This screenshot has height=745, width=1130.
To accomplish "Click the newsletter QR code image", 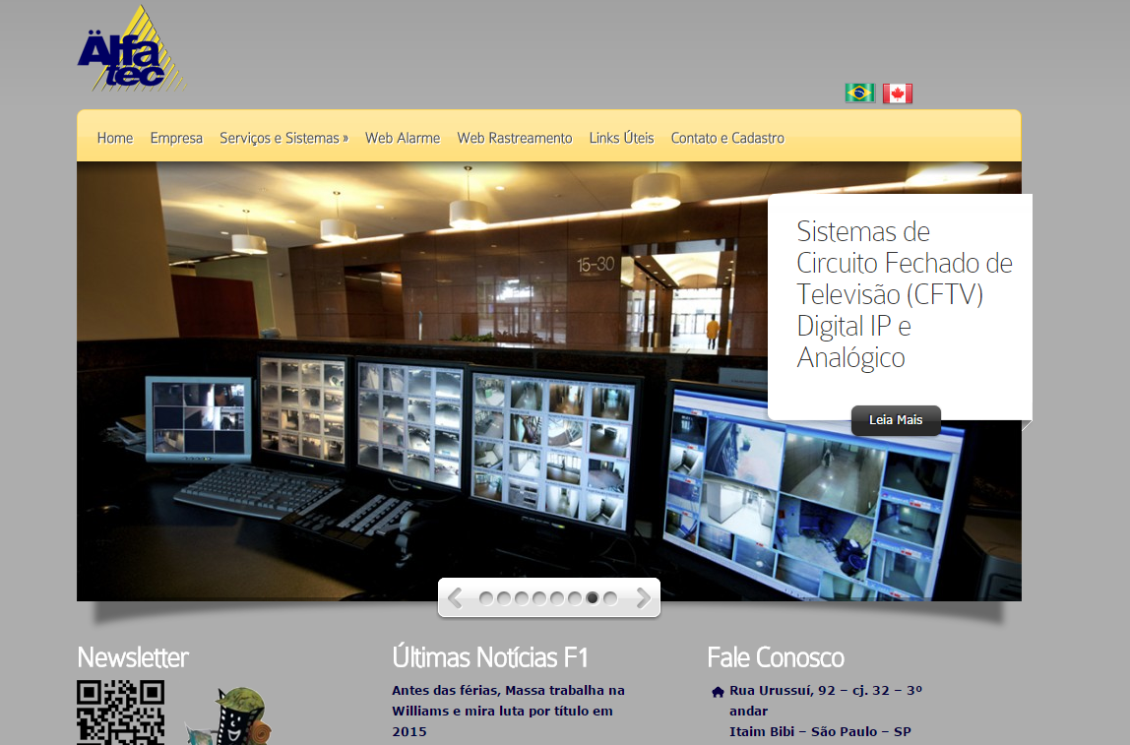I will click(x=120, y=713).
